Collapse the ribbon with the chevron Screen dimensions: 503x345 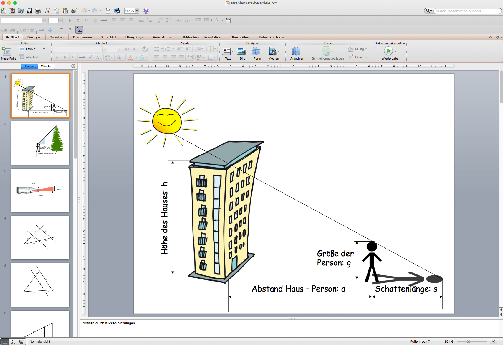click(491, 37)
